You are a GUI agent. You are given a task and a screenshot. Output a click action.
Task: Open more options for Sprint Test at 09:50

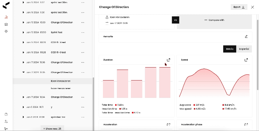(x=82, y=33)
